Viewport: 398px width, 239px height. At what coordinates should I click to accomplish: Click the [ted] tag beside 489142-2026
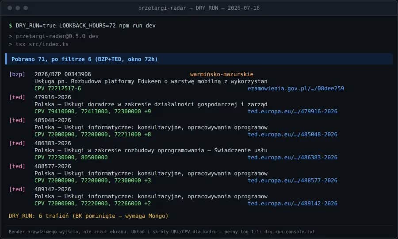(17, 189)
